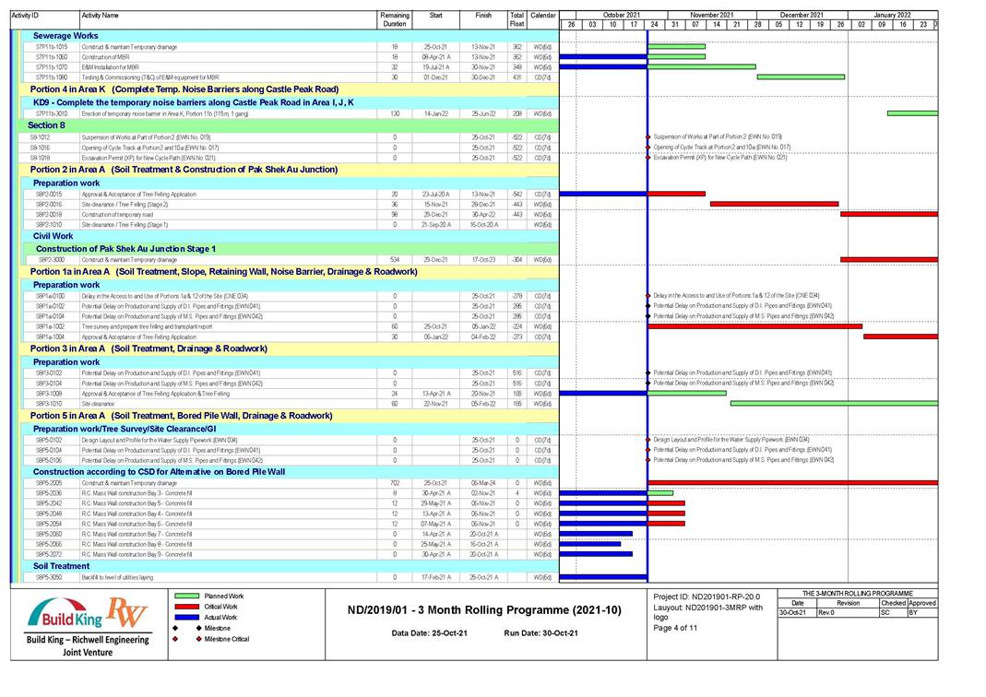Viewport: 986px width, 697px height.
Task: Click the Build King – Richwell Engineering Joint Venture text
Action: (x=88, y=646)
